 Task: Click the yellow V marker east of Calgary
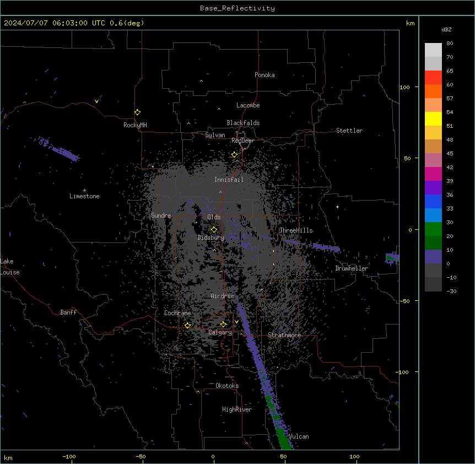(x=236, y=322)
